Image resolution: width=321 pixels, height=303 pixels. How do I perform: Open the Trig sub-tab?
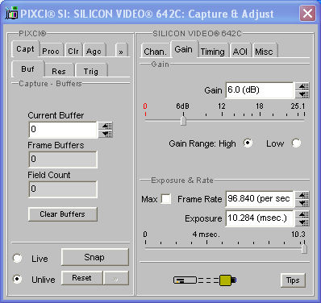pyautogui.click(x=91, y=71)
